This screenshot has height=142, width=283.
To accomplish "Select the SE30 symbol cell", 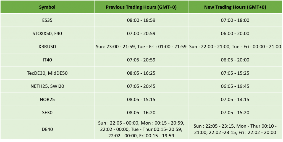I will pos(47,113).
